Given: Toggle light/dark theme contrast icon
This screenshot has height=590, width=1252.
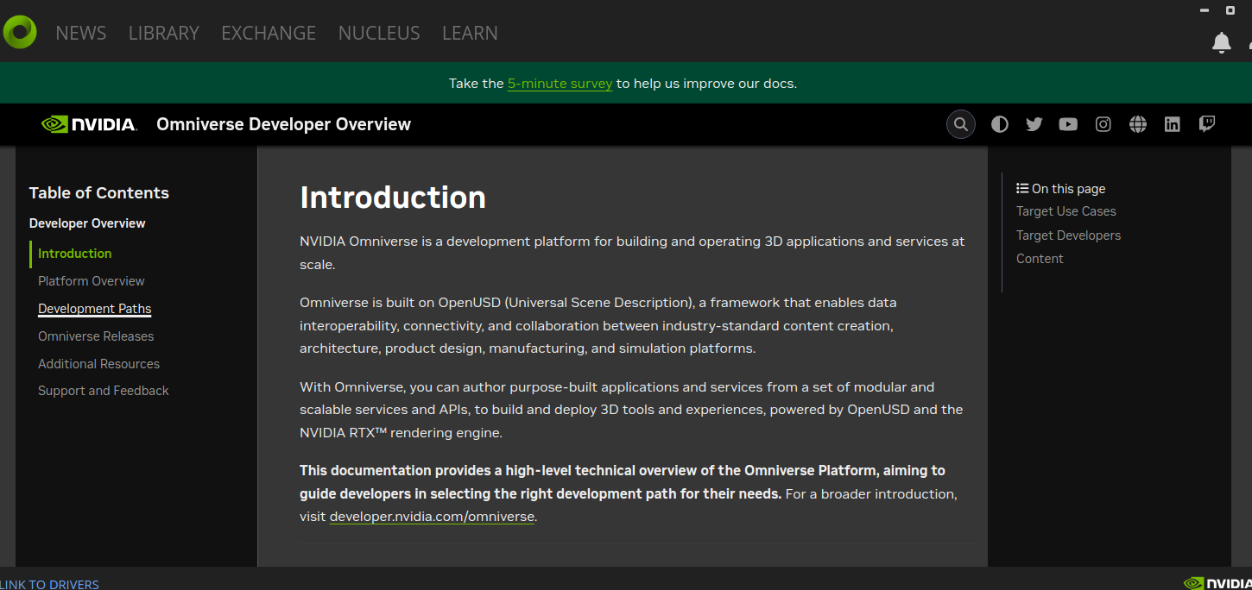Looking at the screenshot, I should 1000,124.
